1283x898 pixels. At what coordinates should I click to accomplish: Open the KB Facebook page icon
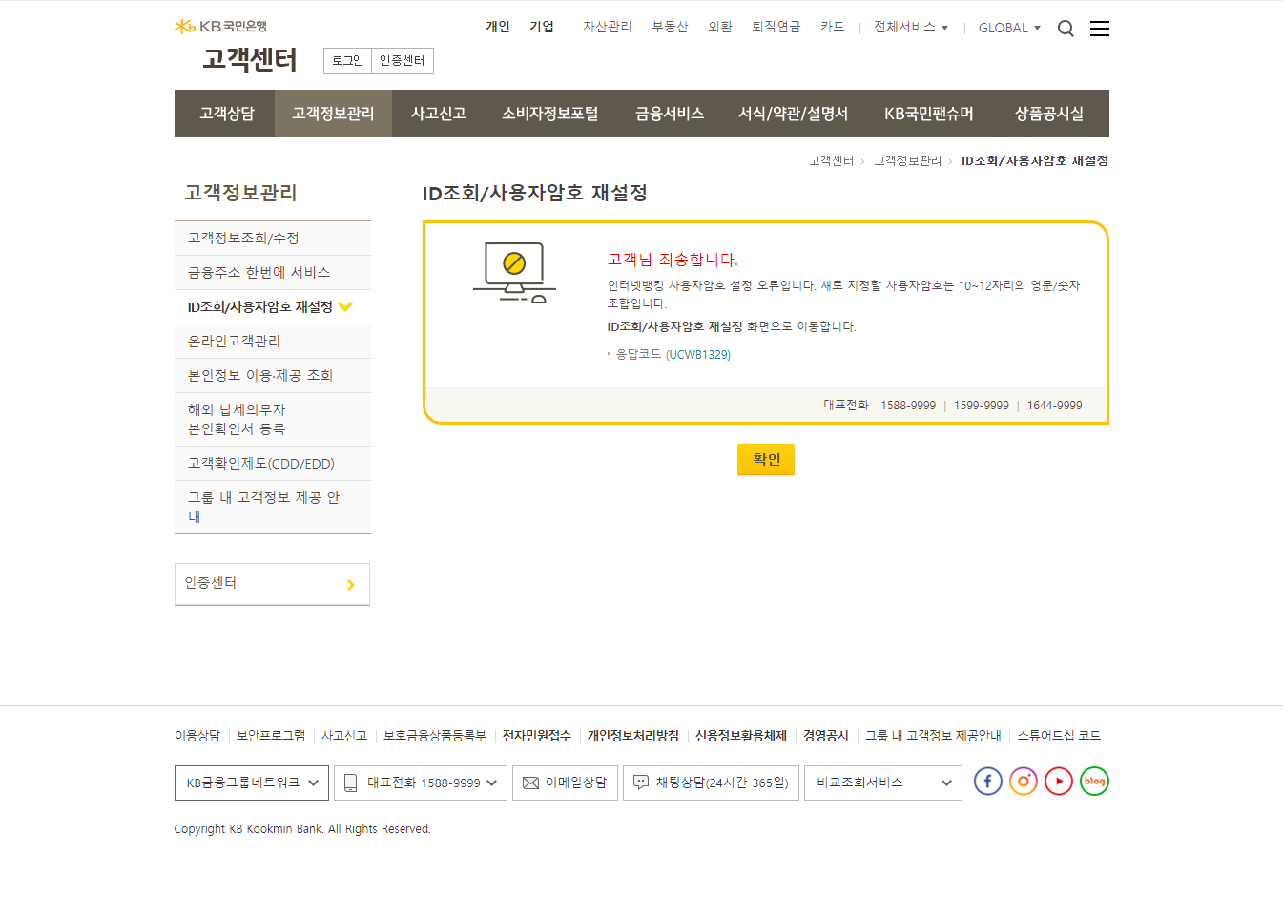point(987,782)
